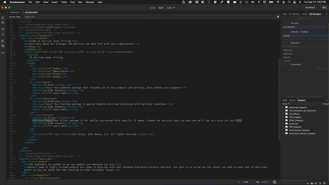Open the Live view dropdown arrow
Image resolution: width=329 pixels, height=185 pixels.
pyautogui.click(x=174, y=8)
